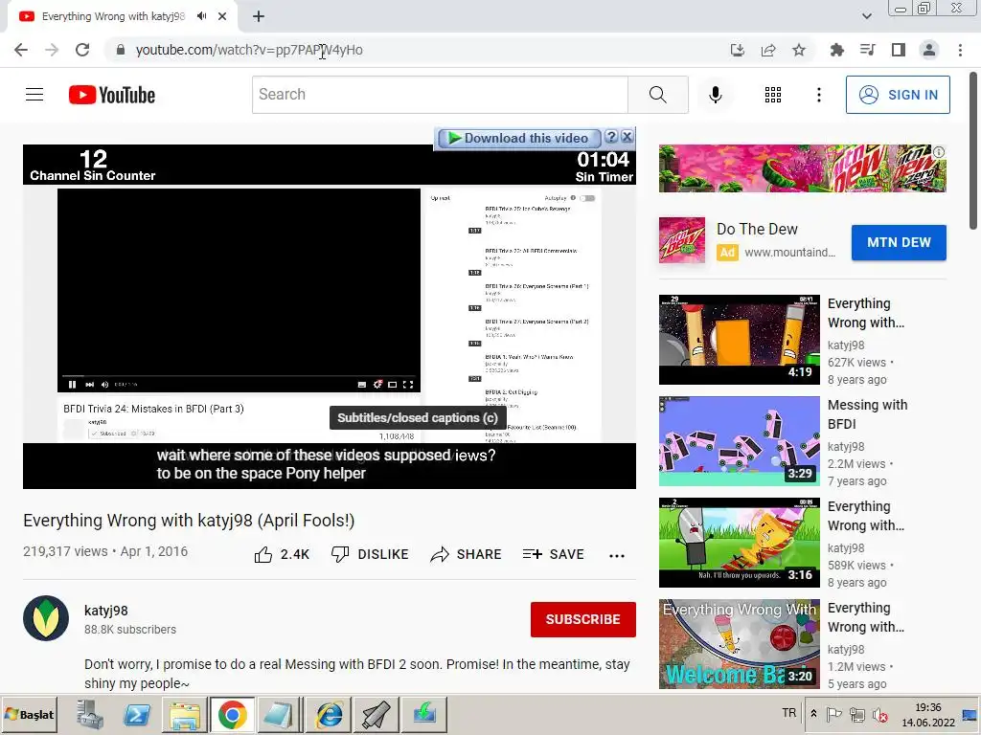Click the ad info icon on banner
The height and width of the screenshot is (735, 981).
pos(939,151)
